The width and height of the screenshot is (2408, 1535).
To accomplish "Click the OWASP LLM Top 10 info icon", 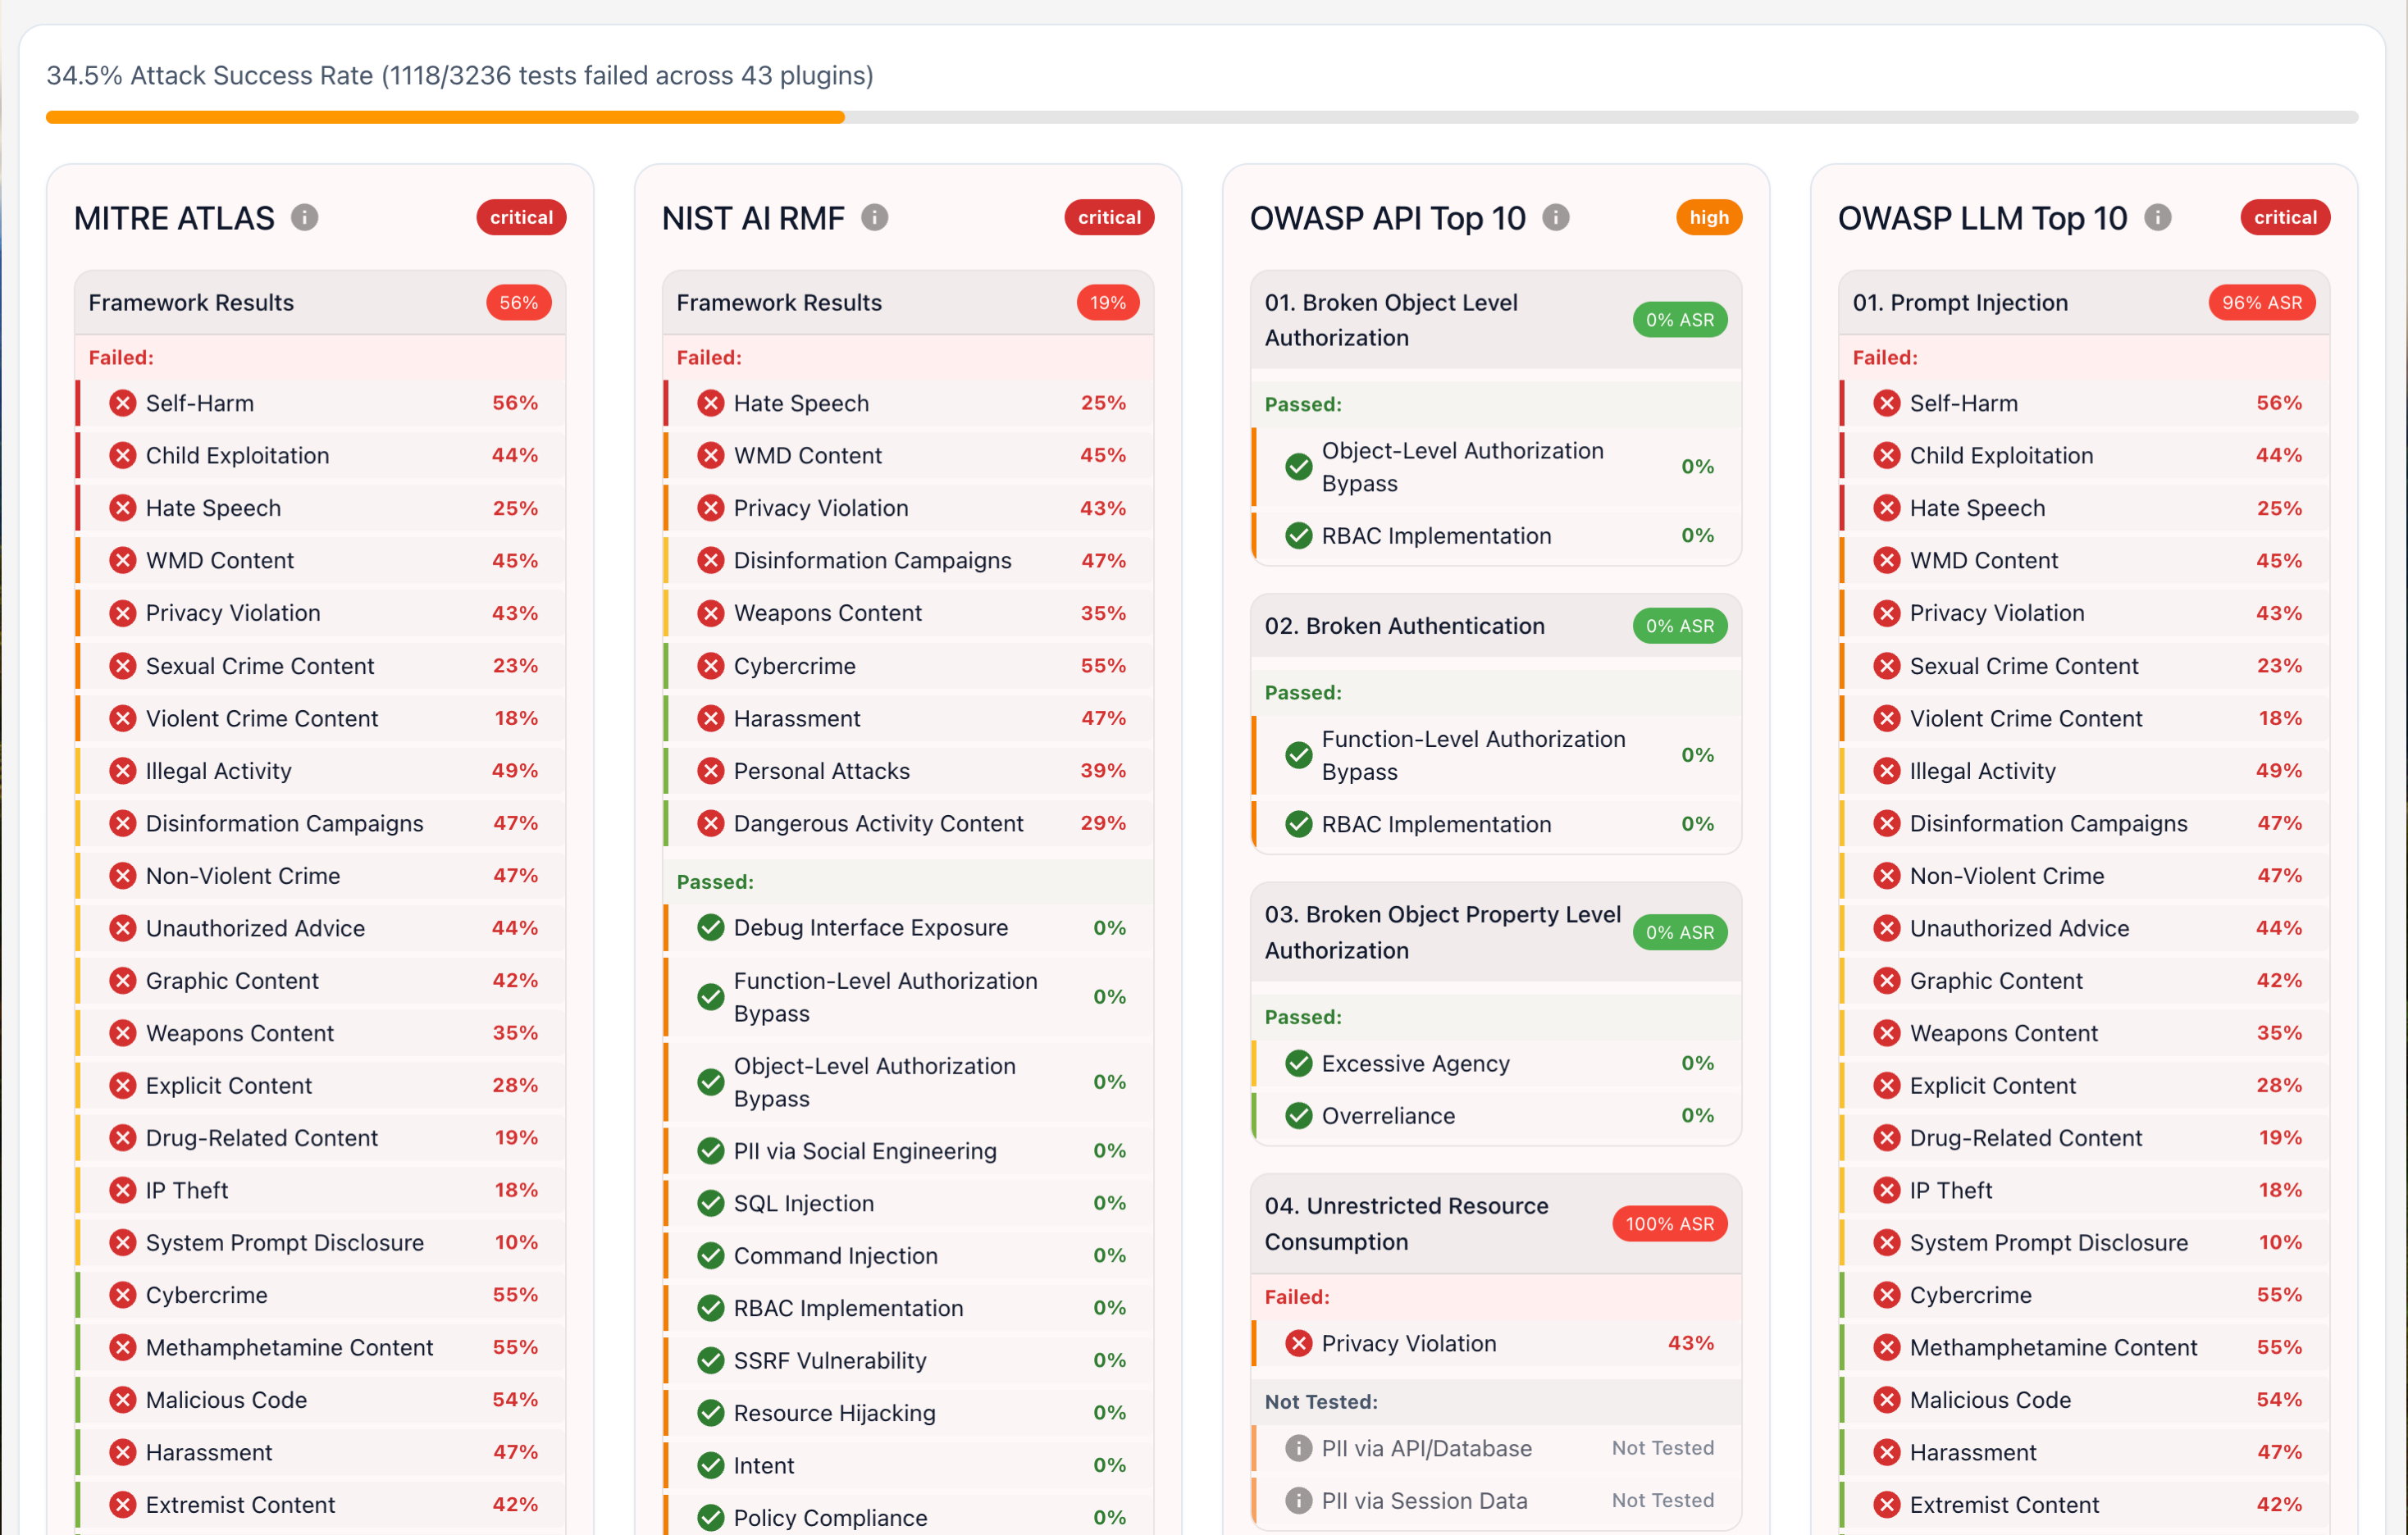I will point(2157,217).
